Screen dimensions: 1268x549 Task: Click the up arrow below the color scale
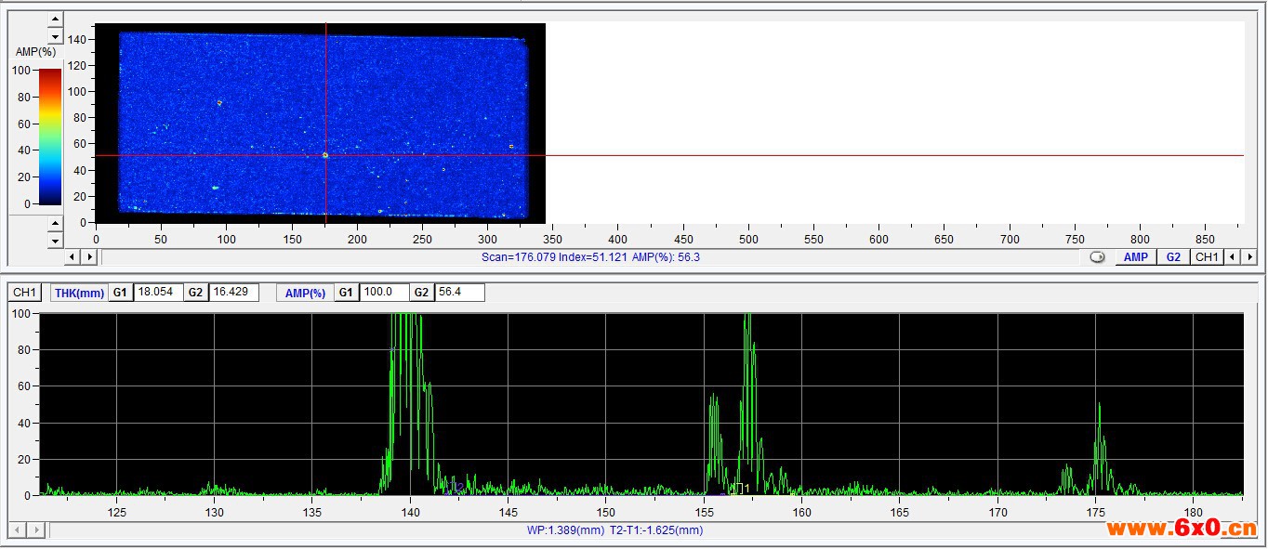[55, 224]
